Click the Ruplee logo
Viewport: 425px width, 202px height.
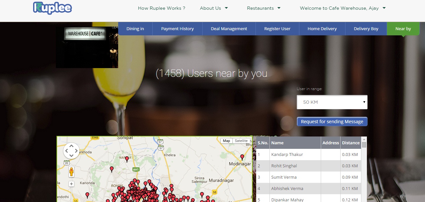(x=52, y=8)
